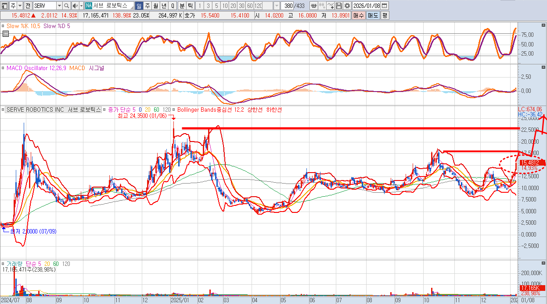547x304 pixels.
Task: Click the floppy disk save icon
Action: click(x=339, y=6)
